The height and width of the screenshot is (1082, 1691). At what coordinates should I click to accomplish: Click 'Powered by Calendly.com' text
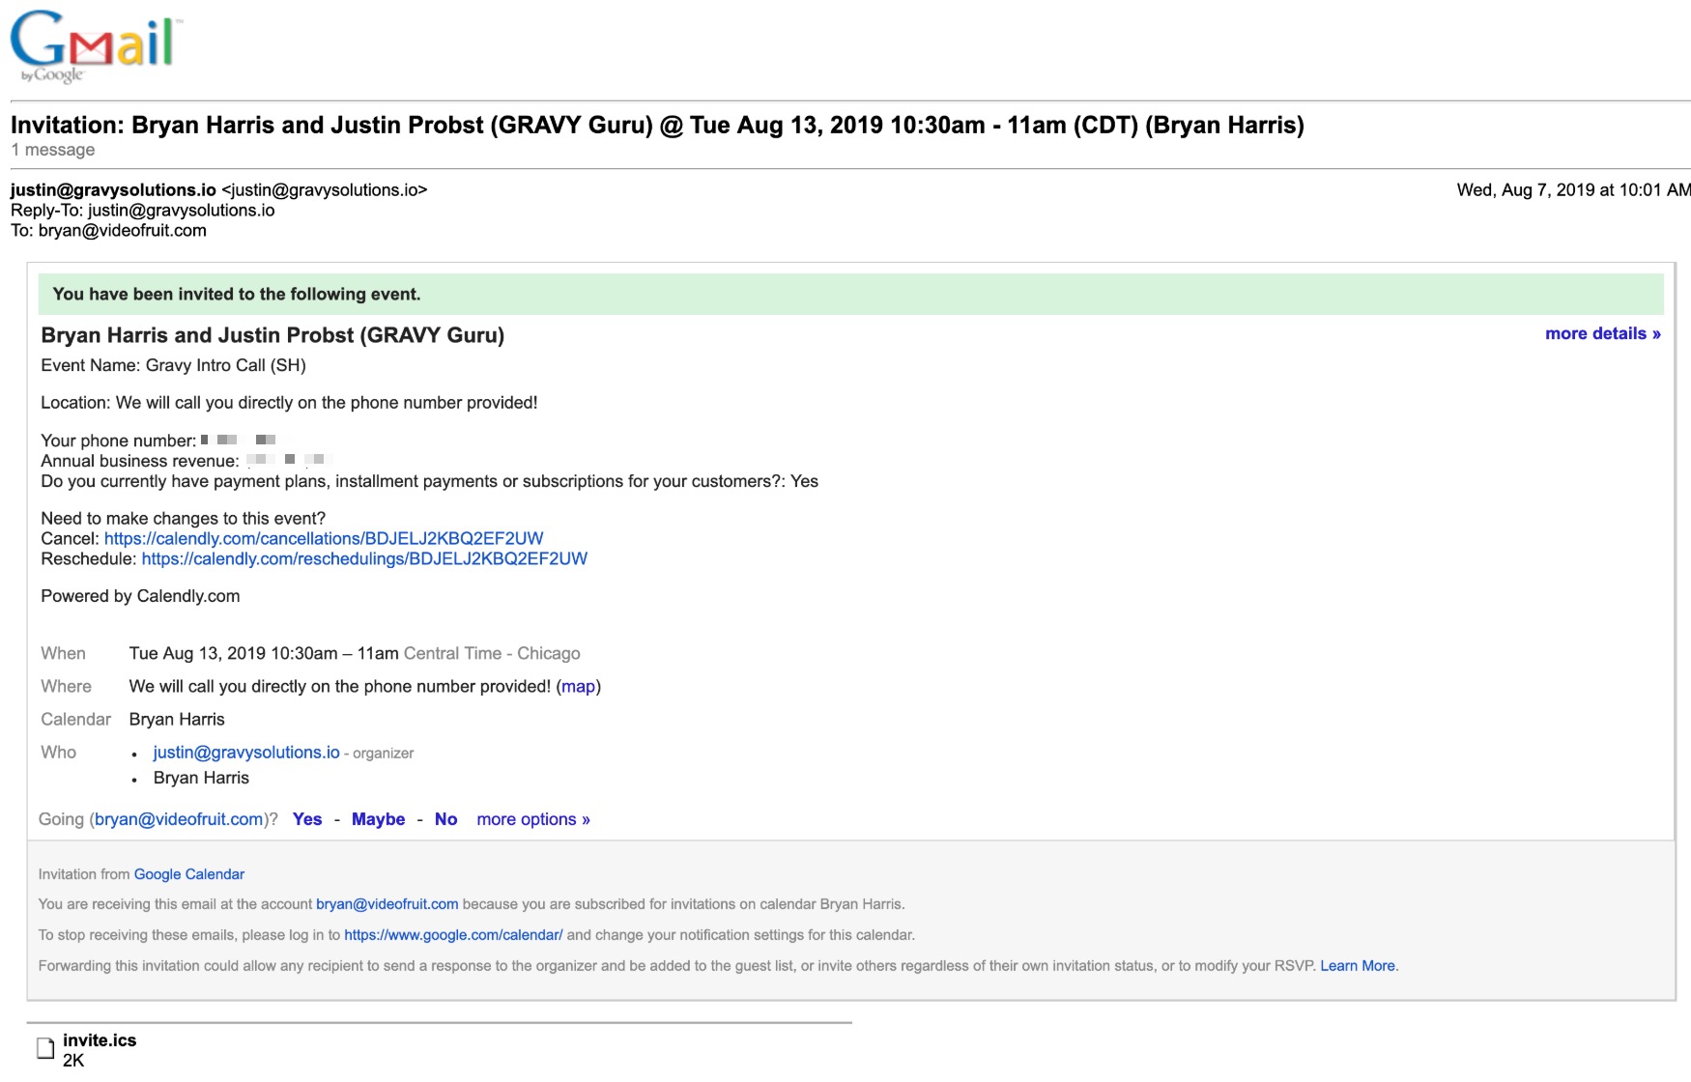[x=140, y=596]
